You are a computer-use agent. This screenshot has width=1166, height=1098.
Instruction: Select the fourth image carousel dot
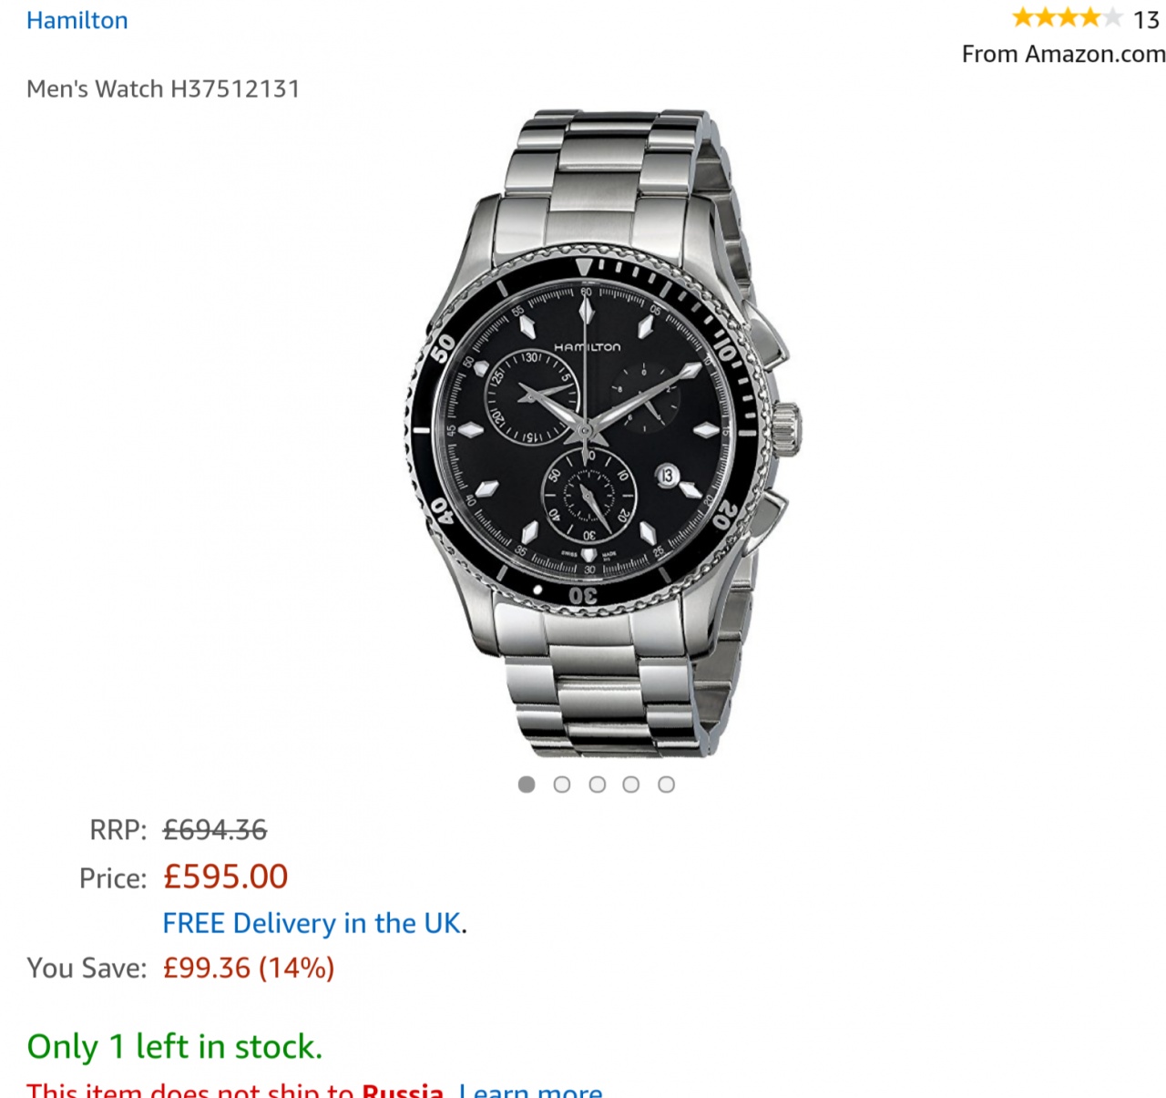(x=631, y=785)
